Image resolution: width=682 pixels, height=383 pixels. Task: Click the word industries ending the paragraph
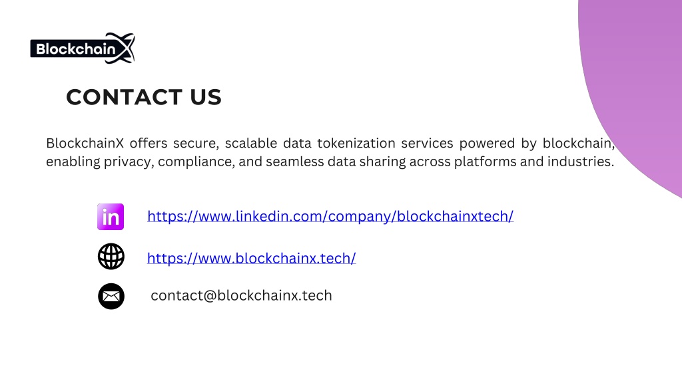click(581, 162)
